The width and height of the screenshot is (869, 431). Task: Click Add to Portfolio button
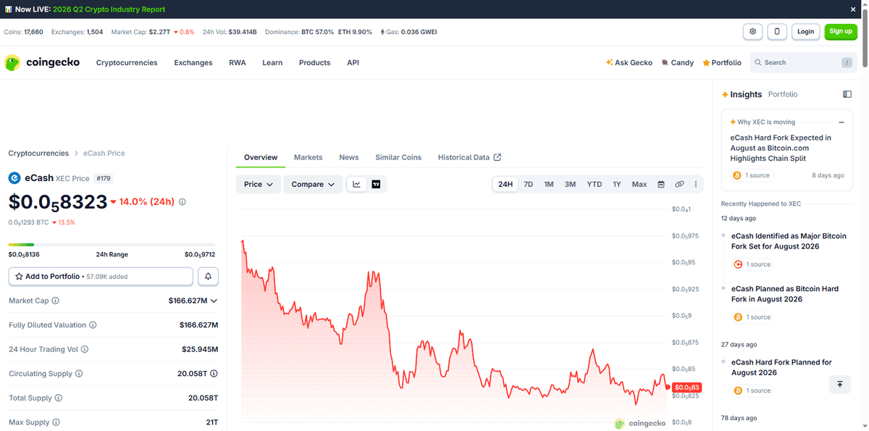coord(101,277)
